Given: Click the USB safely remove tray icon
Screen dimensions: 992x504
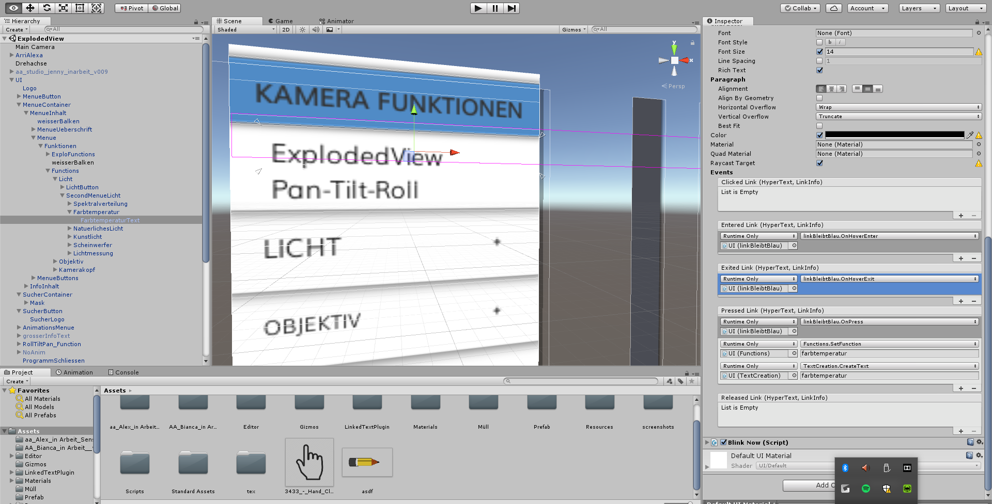Looking at the screenshot, I should coord(887,468).
